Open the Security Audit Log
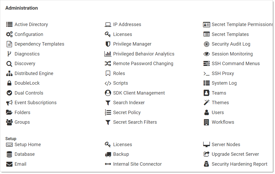This screenshot has width=275, height=174. point(231,44)
